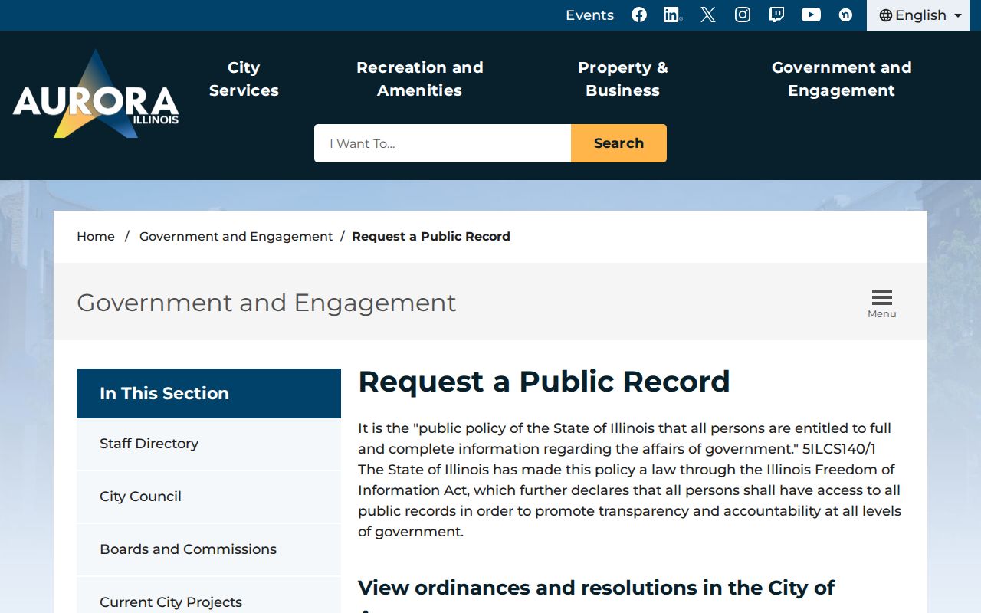Open the City Services menu

click(x=244, y=79)
